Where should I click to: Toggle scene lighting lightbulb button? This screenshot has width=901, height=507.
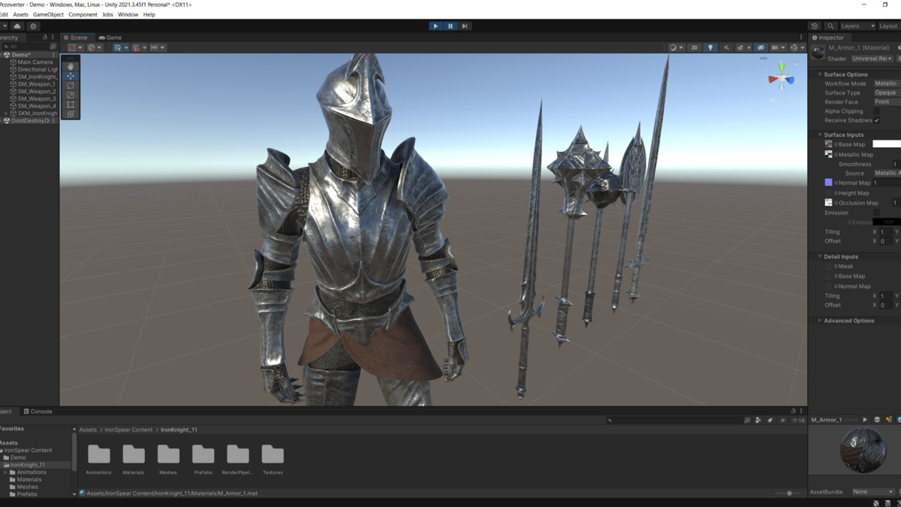pos(710,47)
